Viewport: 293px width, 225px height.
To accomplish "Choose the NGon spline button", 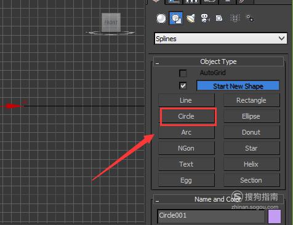I will (x=187, y=148).
